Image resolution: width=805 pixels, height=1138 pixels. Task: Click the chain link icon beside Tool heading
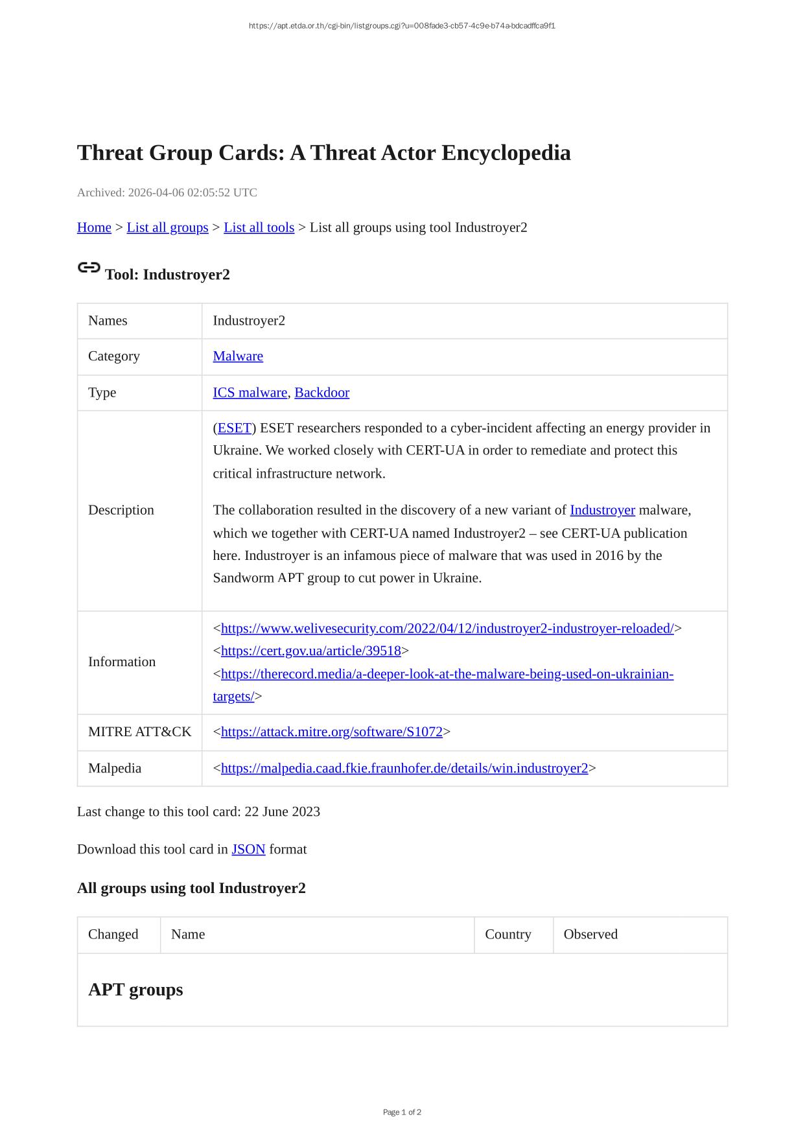(x=89, y=268)
